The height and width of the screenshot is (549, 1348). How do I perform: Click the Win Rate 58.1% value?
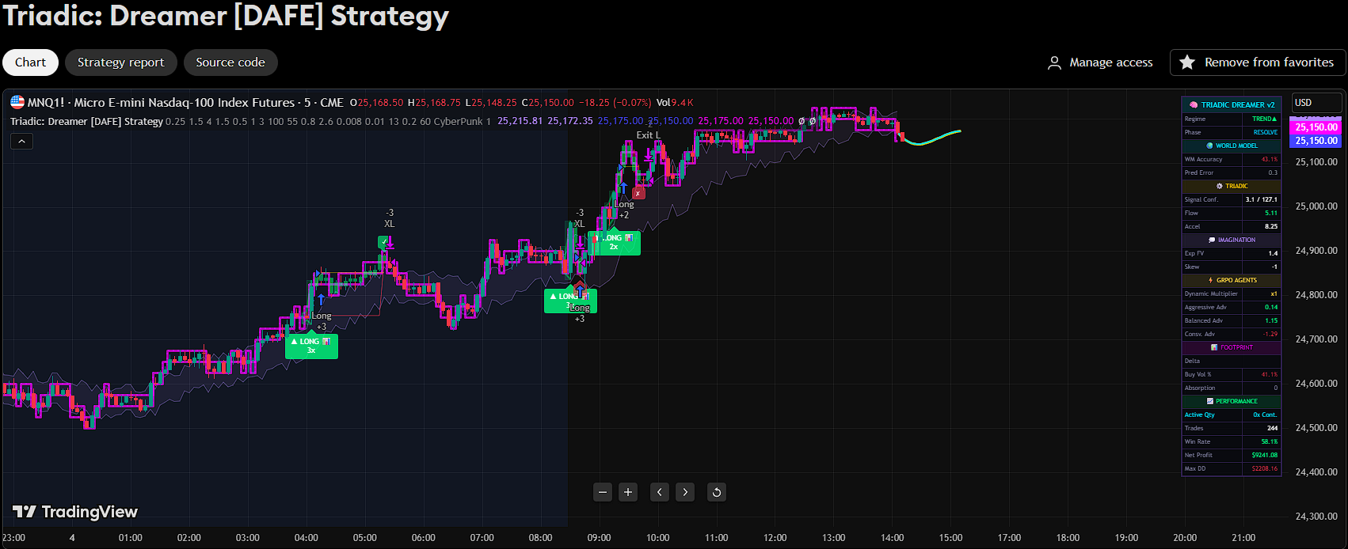coord(1270,441)
